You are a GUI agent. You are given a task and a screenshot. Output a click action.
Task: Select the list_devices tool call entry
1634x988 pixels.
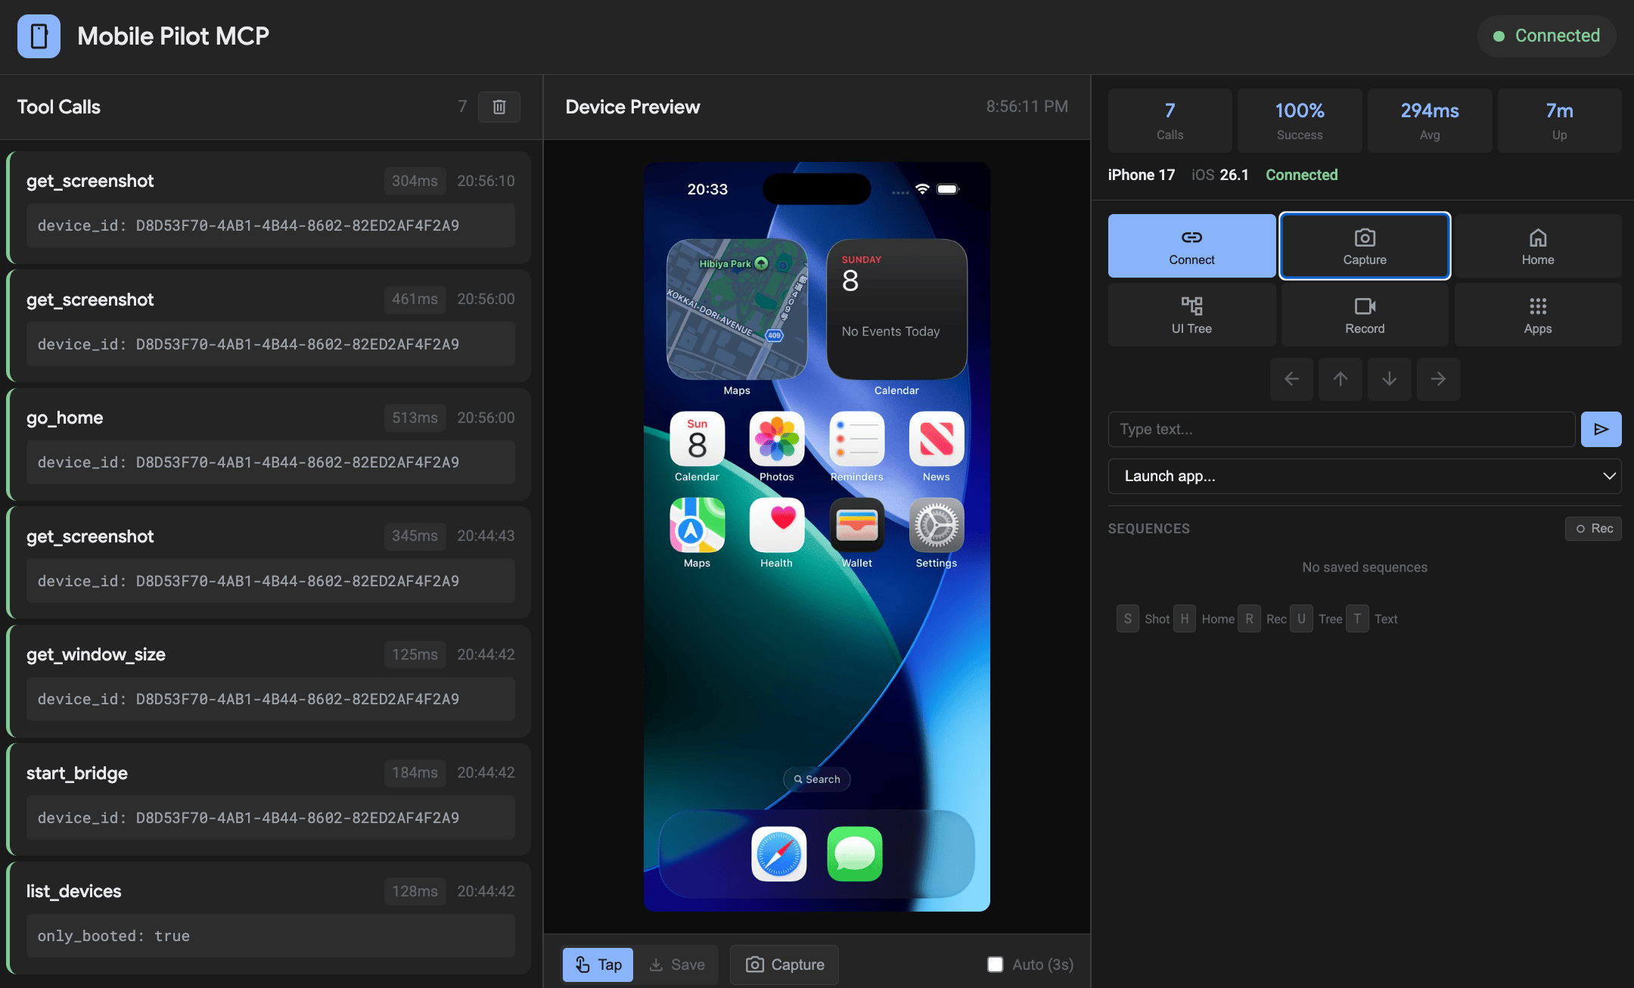[x=269, y=918]
